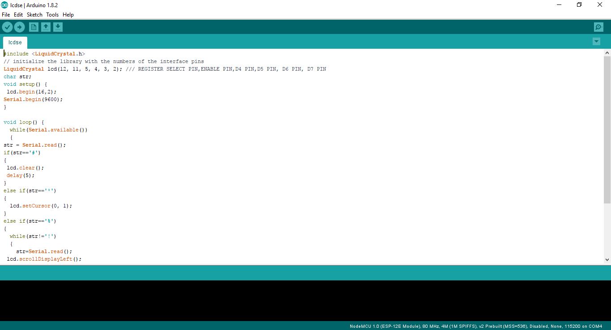Click the comment line about interface pins
The width and height of the screenshot is (611, 330).
click(104, 61)
